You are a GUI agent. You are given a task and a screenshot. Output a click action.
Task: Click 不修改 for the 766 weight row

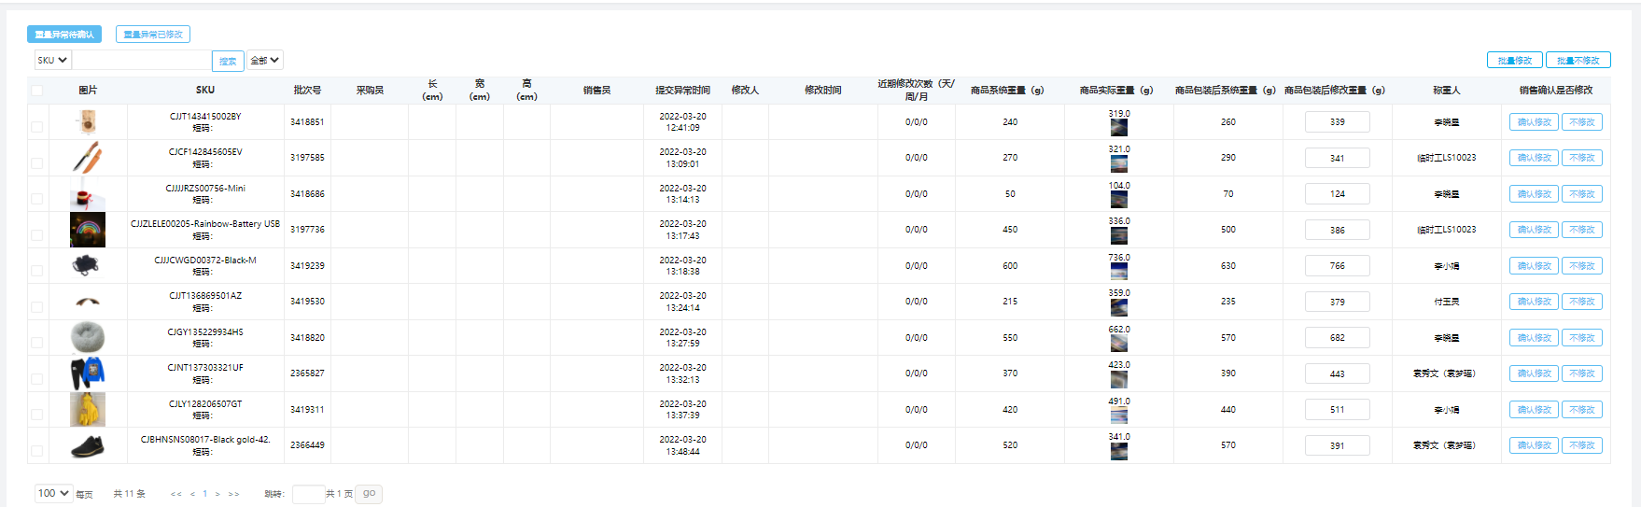1582,266
